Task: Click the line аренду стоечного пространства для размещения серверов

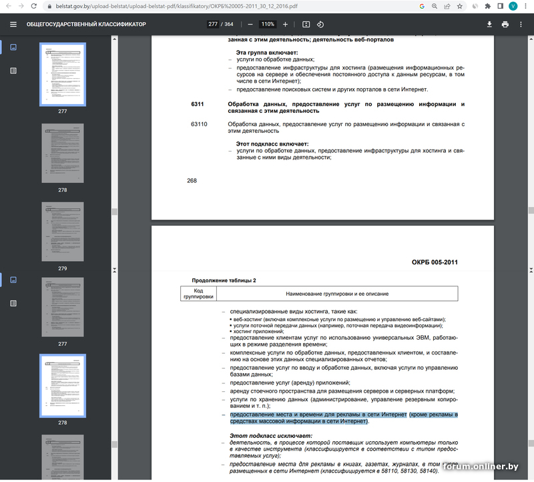Action: click(342, 391)
